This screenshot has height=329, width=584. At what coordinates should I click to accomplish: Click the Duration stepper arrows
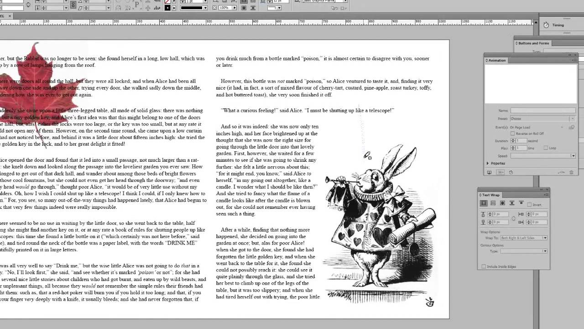(513, 141)
